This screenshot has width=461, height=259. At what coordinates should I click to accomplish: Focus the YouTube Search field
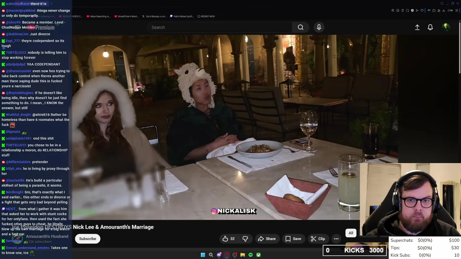click(220, 27)
